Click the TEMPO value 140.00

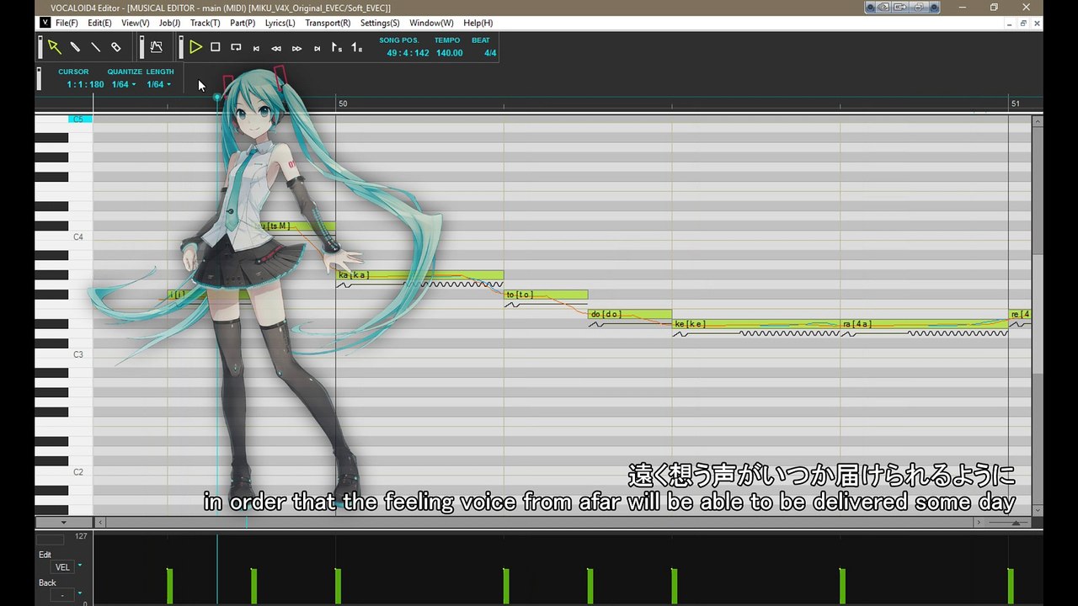tap(449, 53)
